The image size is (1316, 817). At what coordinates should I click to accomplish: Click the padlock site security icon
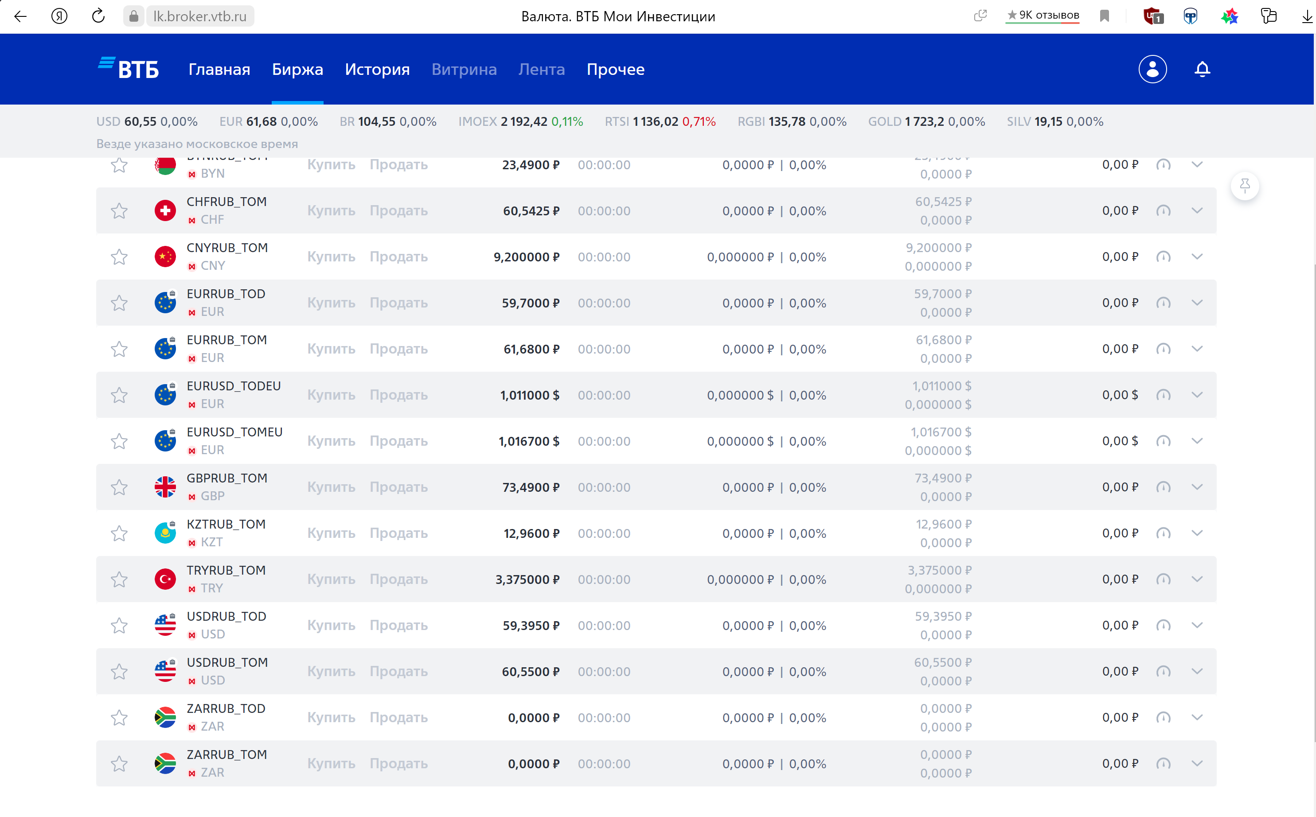click(x=133, y=16)
